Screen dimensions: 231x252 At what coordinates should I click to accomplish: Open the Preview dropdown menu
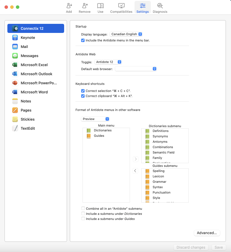tap(95, 119)
